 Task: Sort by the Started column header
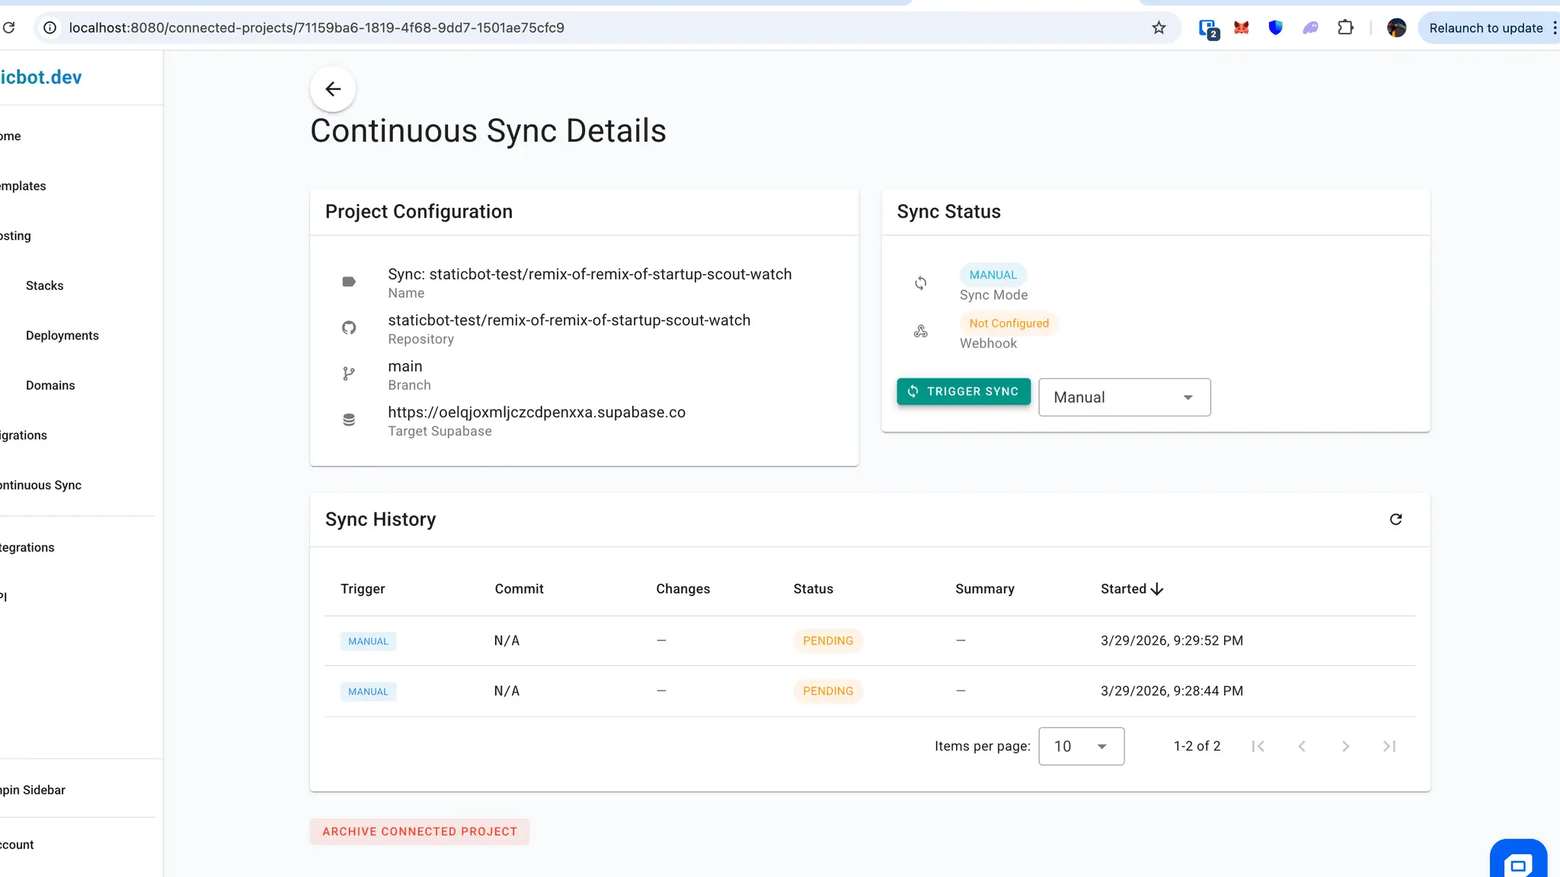pyautogui.click(x=1131, y=589)
